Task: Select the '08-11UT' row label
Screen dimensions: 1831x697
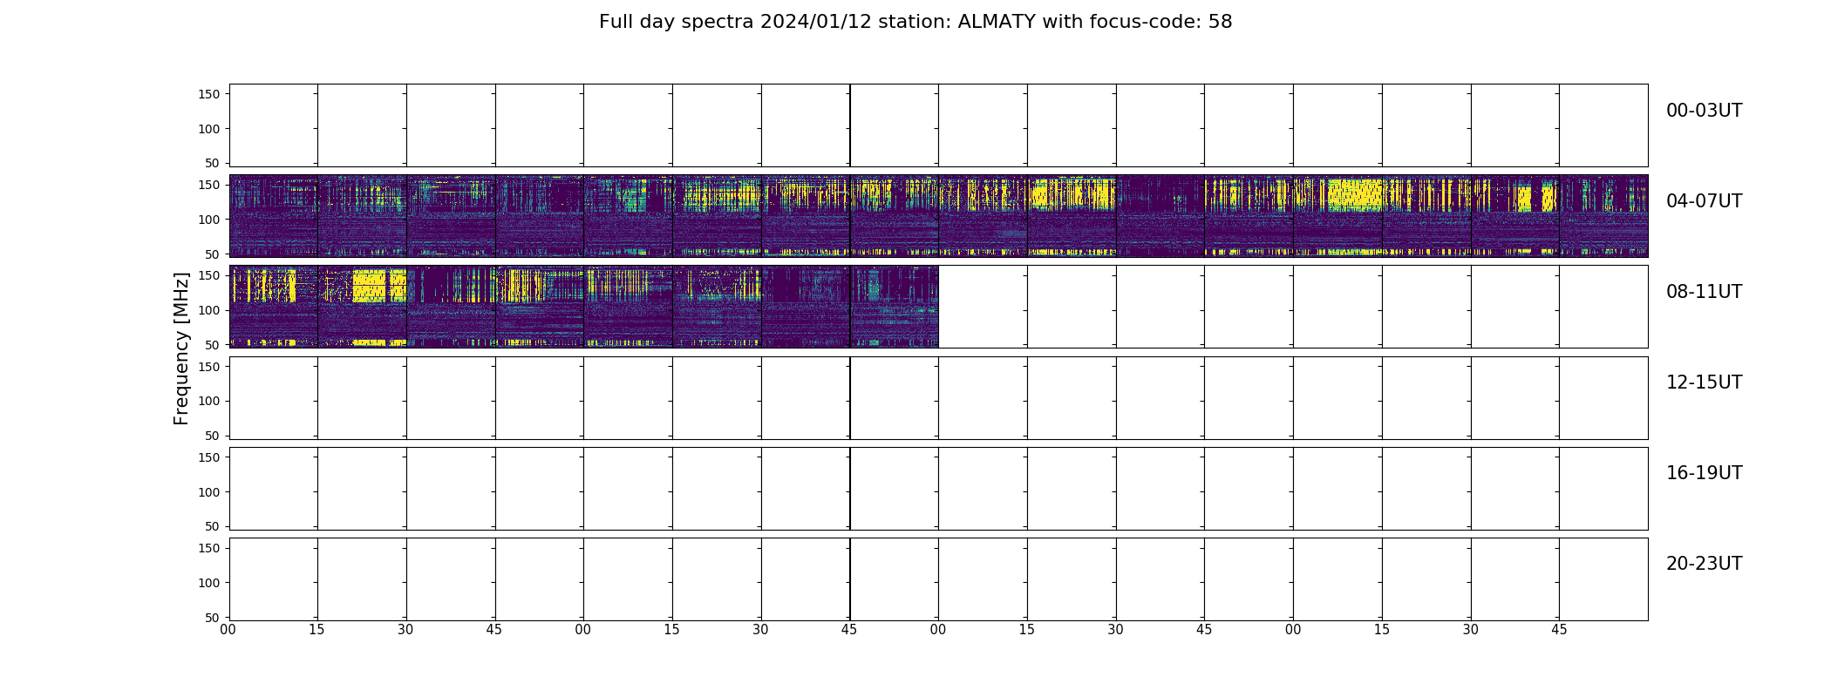Action: (x=1704, y=292)
